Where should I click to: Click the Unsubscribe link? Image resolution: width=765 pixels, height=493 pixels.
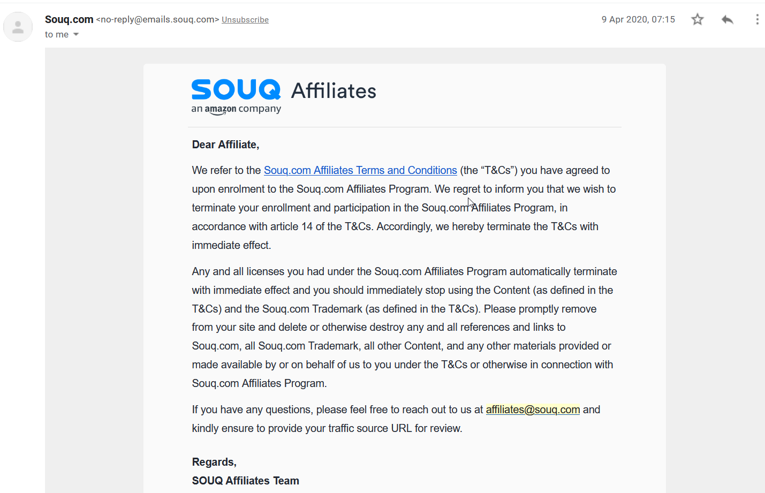(x=245, y=20)
